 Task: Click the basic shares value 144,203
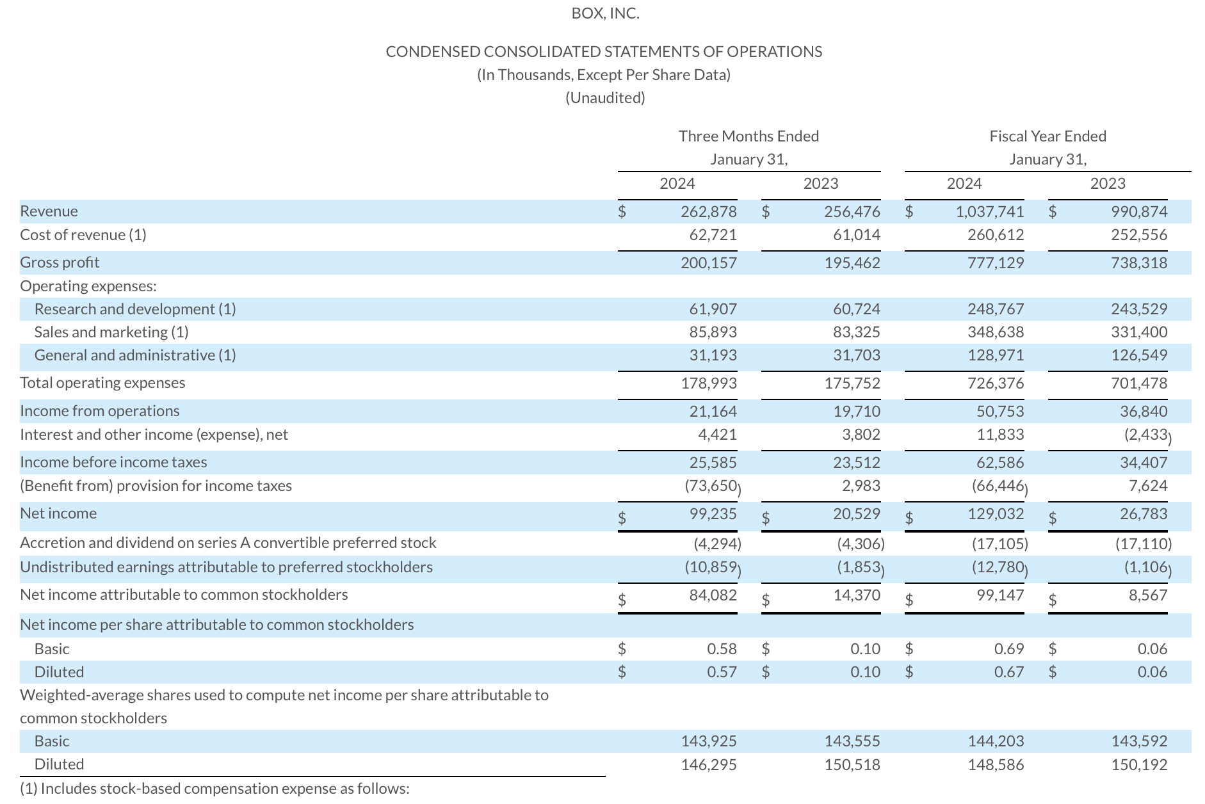click(996, 741)
